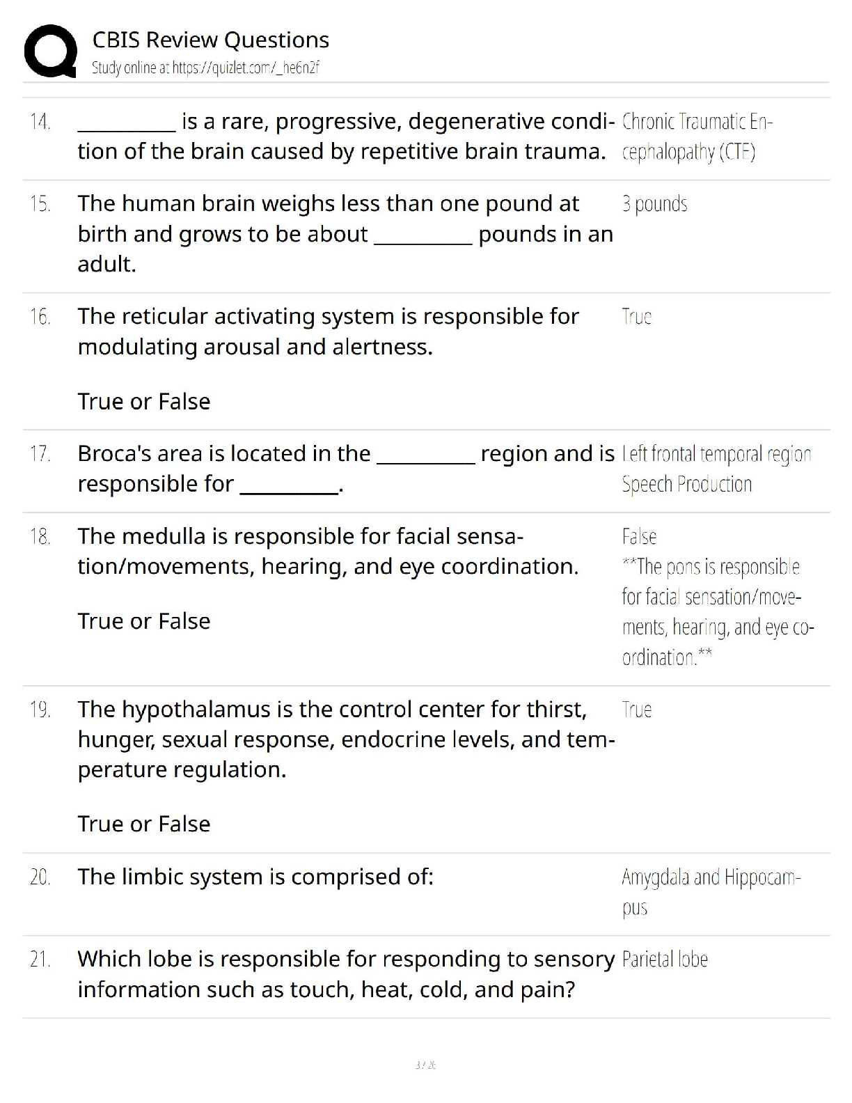Click the page number at the bottom
Viewport: 852px width, 1103px height.
pos(425,1065)
